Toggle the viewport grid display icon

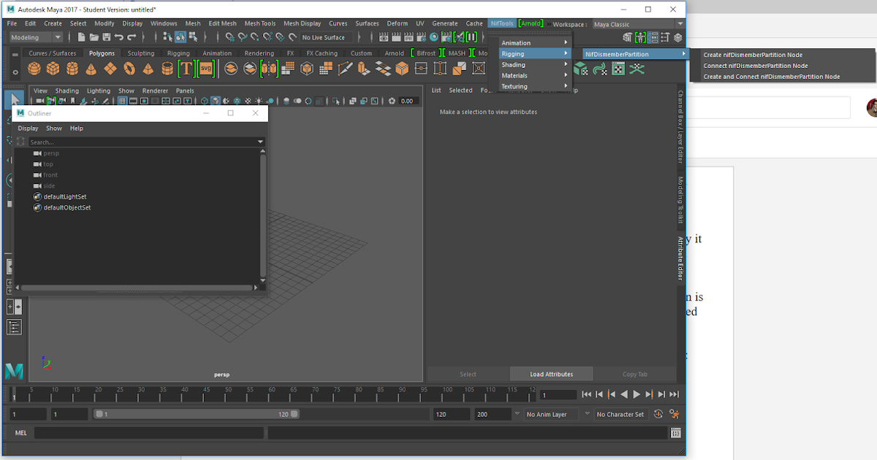123,101
